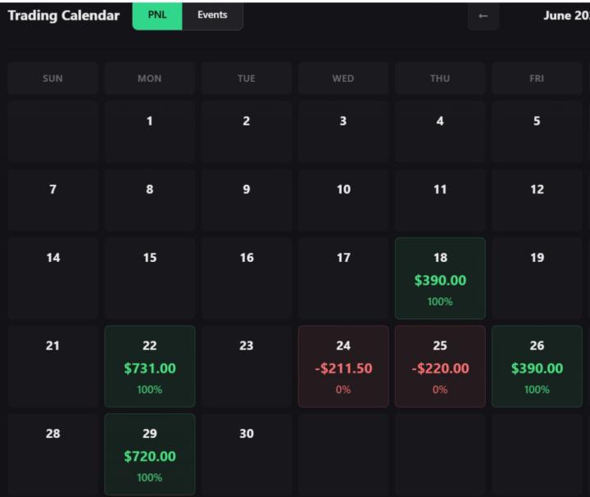Select day 17 in the calendar
Screen dimensions: 590x497
[343, 278]
